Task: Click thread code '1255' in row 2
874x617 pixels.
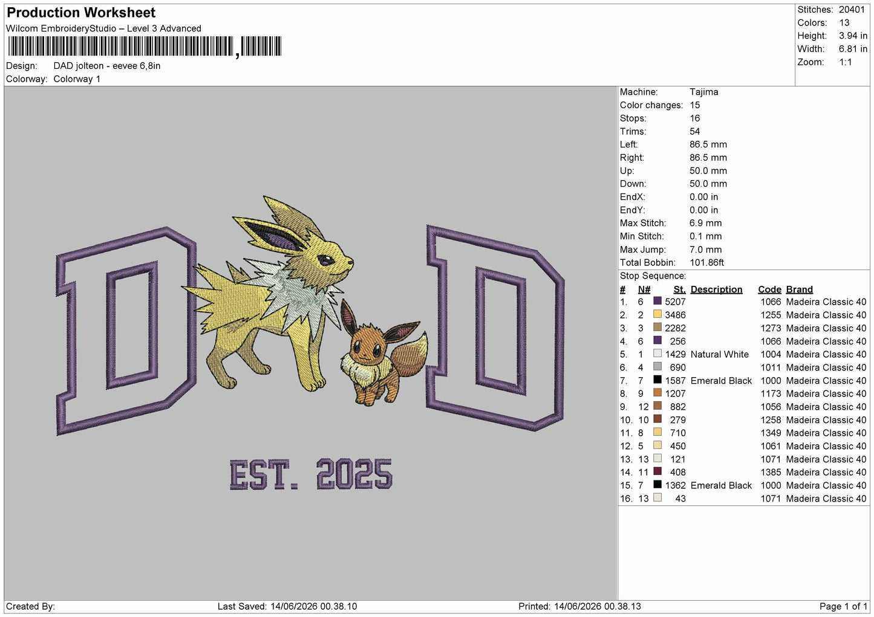Action: (771, 315)
